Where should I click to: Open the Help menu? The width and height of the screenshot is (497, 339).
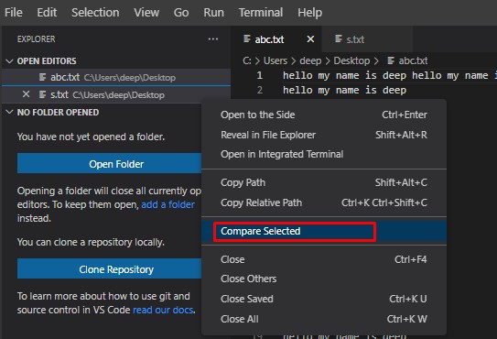coord(309,13)
